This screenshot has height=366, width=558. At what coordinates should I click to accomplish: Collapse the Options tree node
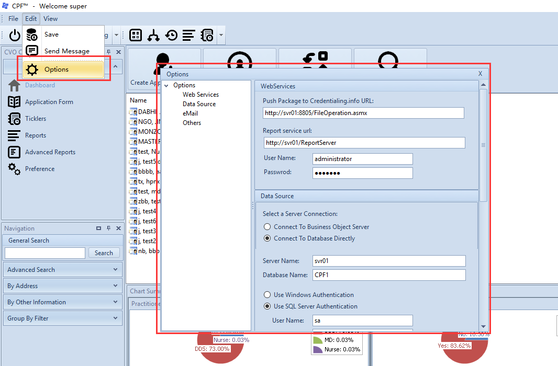pos(166,85)
